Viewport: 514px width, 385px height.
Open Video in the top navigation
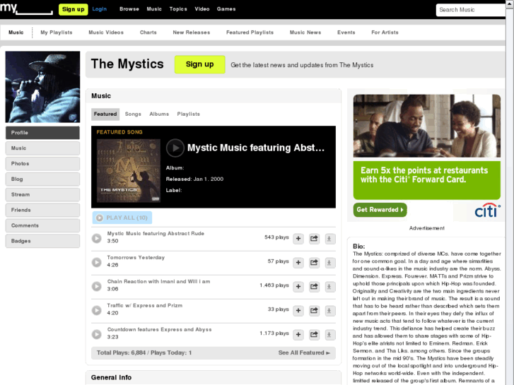202,9
